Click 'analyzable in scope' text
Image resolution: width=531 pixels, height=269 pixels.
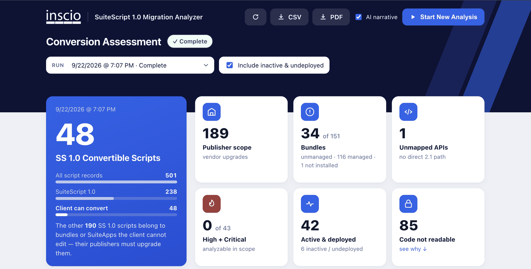click(229, 249)
